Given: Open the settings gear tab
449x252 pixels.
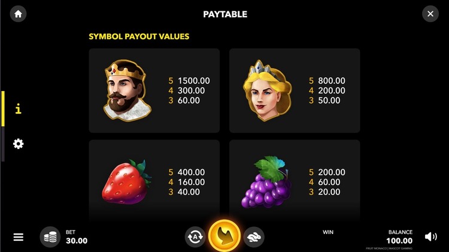Looking at the screenshot, I should (x=18, y=144).
